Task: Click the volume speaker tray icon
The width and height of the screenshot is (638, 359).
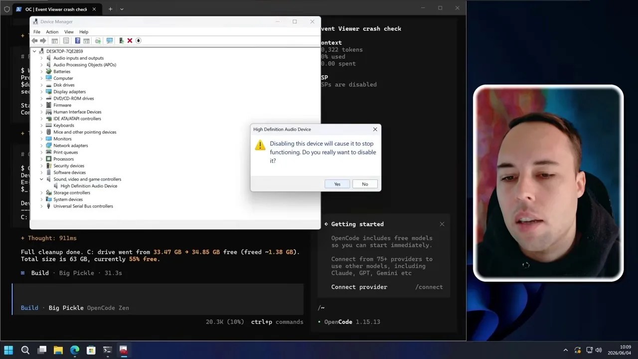Action: point(599,350)
